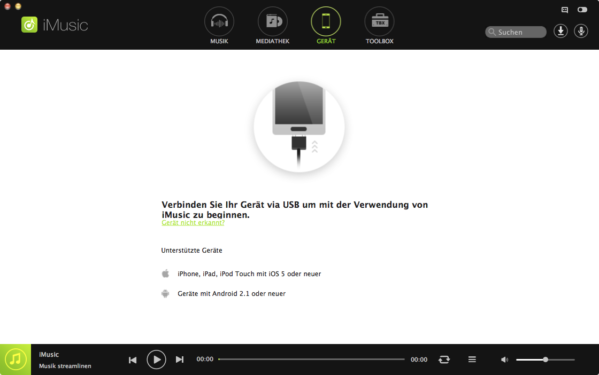Click the playback progress bar
Viewport: 599px width, 375px height.
pyautogui.click(x=311, y=360)
